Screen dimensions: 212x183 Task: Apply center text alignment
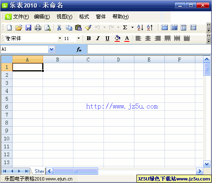click(x=148, y=38)
